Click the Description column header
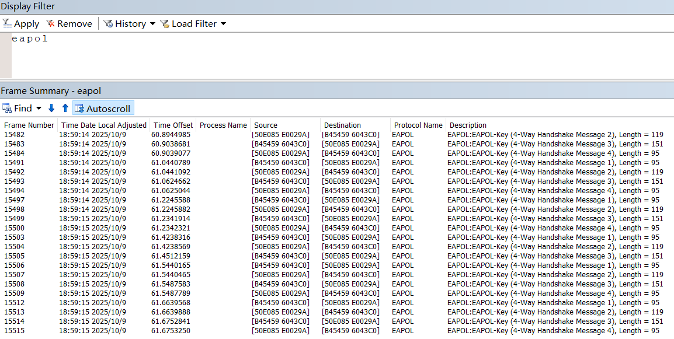This screenshot has width=674, height=339. click(468, 125)
